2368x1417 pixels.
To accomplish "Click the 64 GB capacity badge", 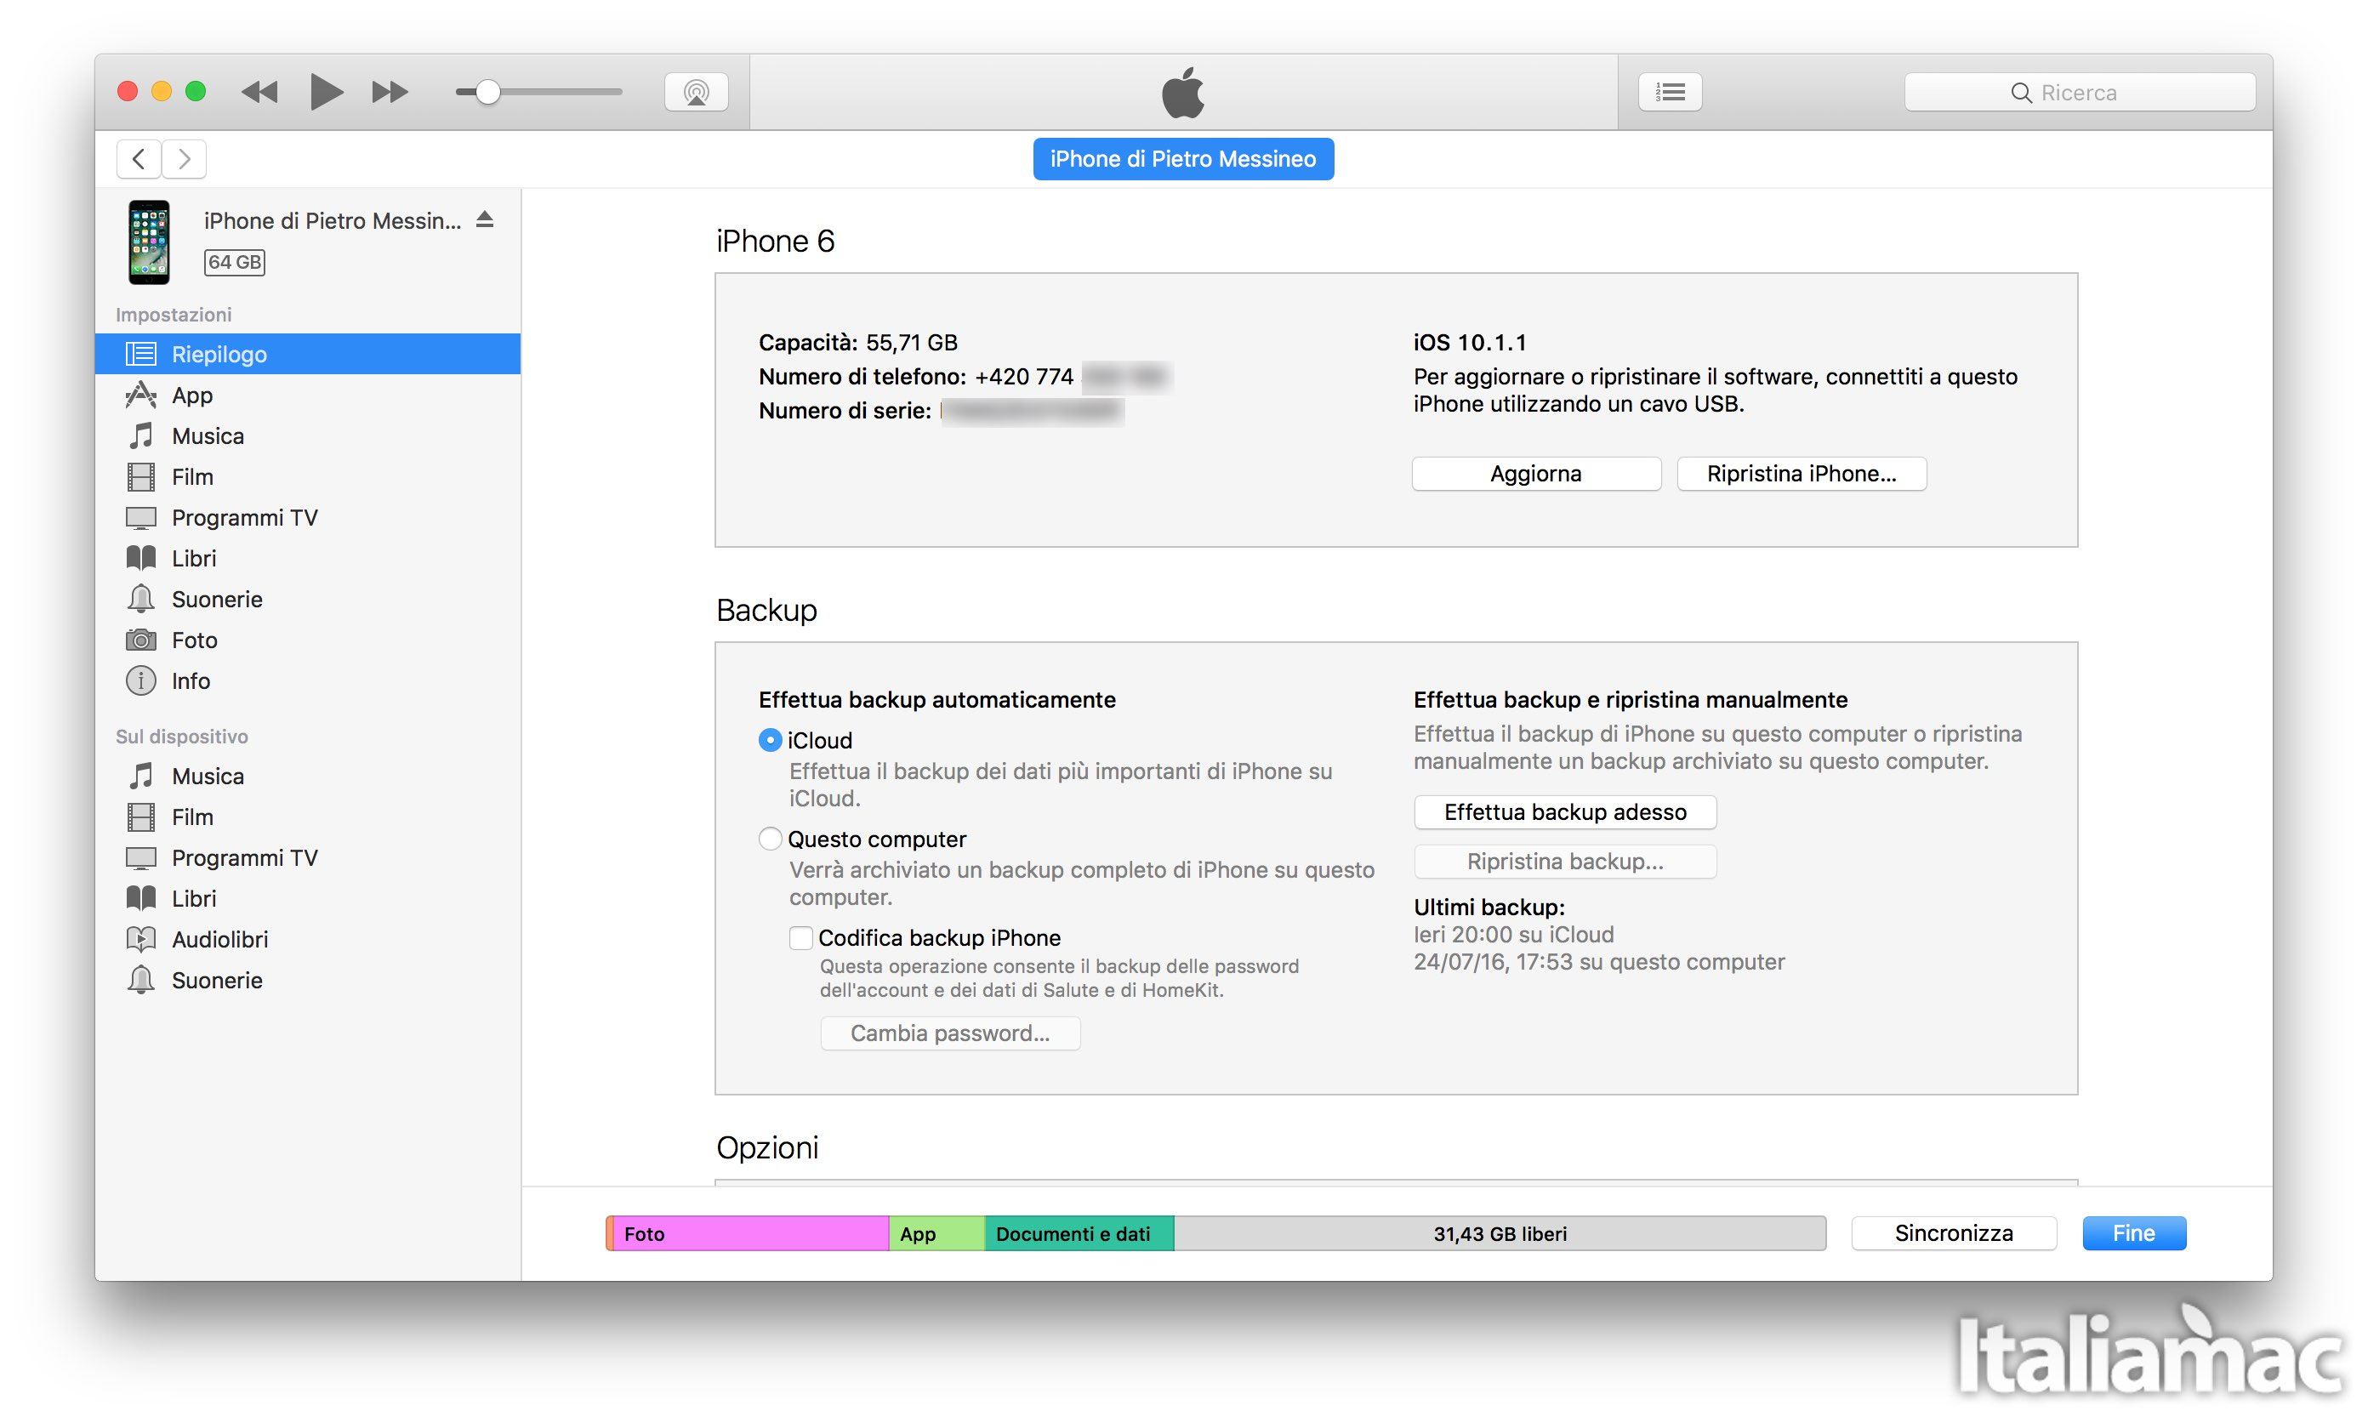I will point(235,263).
